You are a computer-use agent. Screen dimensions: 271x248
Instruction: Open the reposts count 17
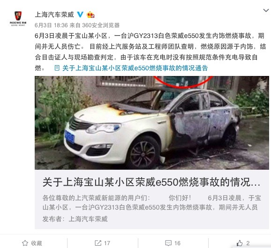click(x=107, y=243)
